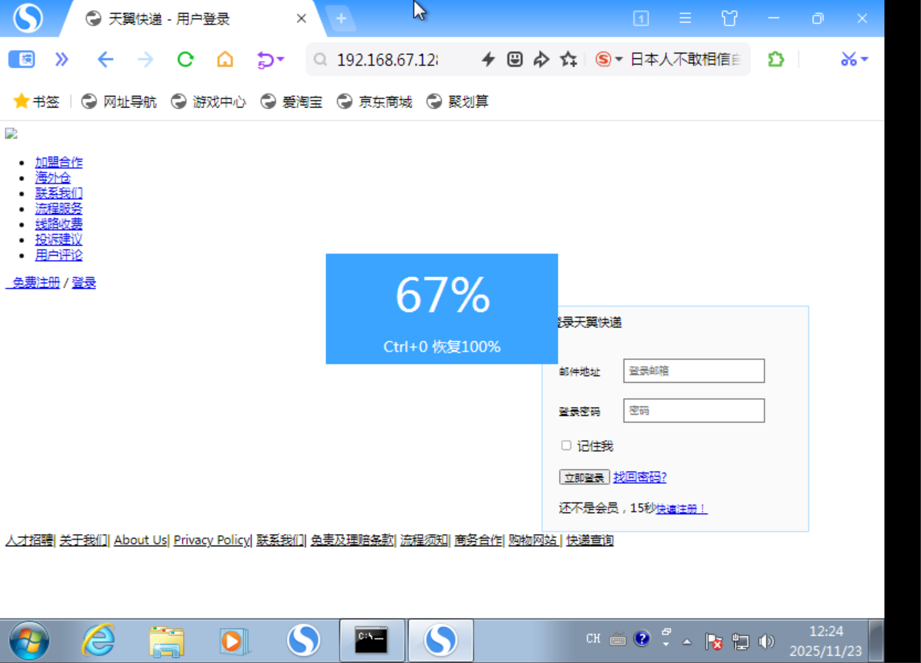Open the 书签 bookmarks star
The height and width of the screenshot is (663, 921).
[x=36, y=101]
